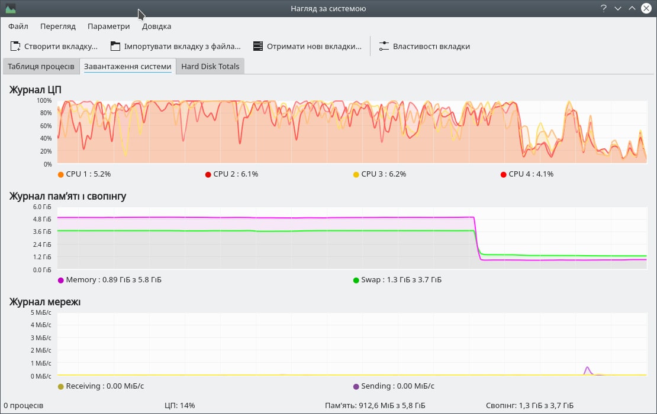Click the CPU history graph area
Screen dimensions: 657x414
[352, 132]
